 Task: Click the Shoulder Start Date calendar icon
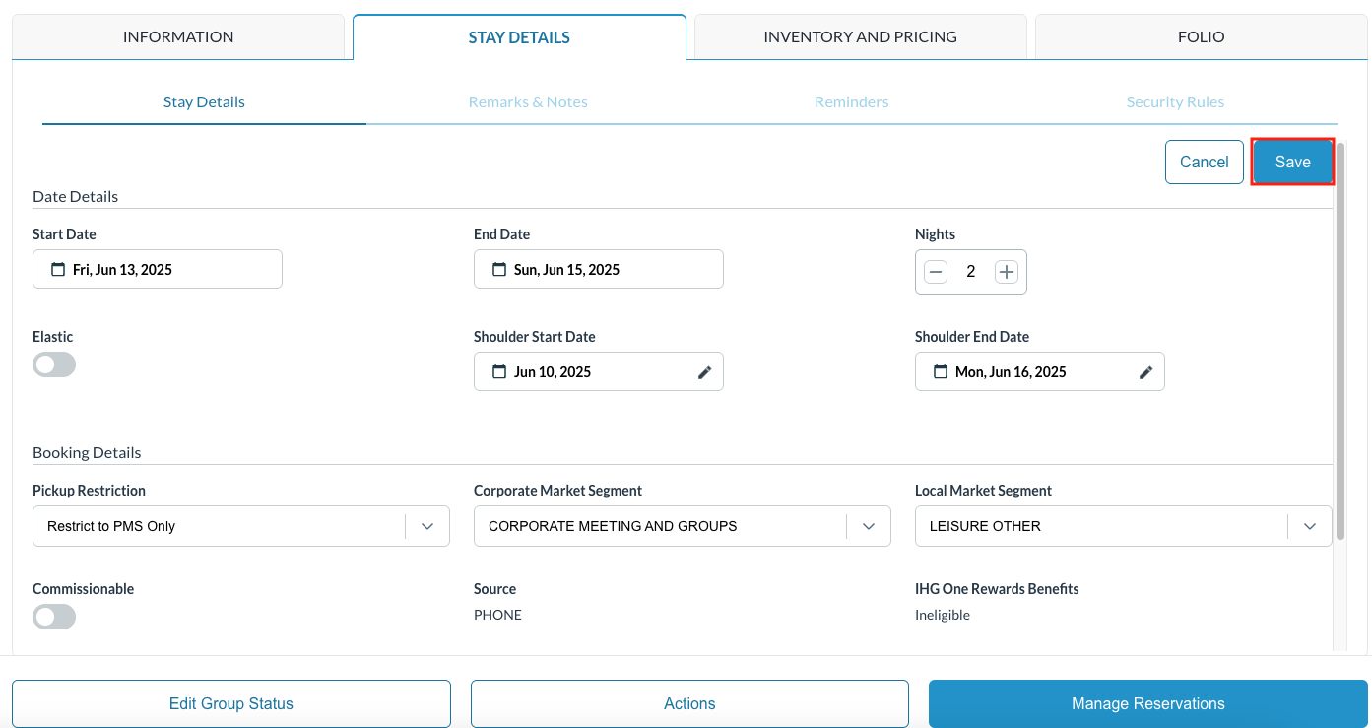[x=499, y=371]
